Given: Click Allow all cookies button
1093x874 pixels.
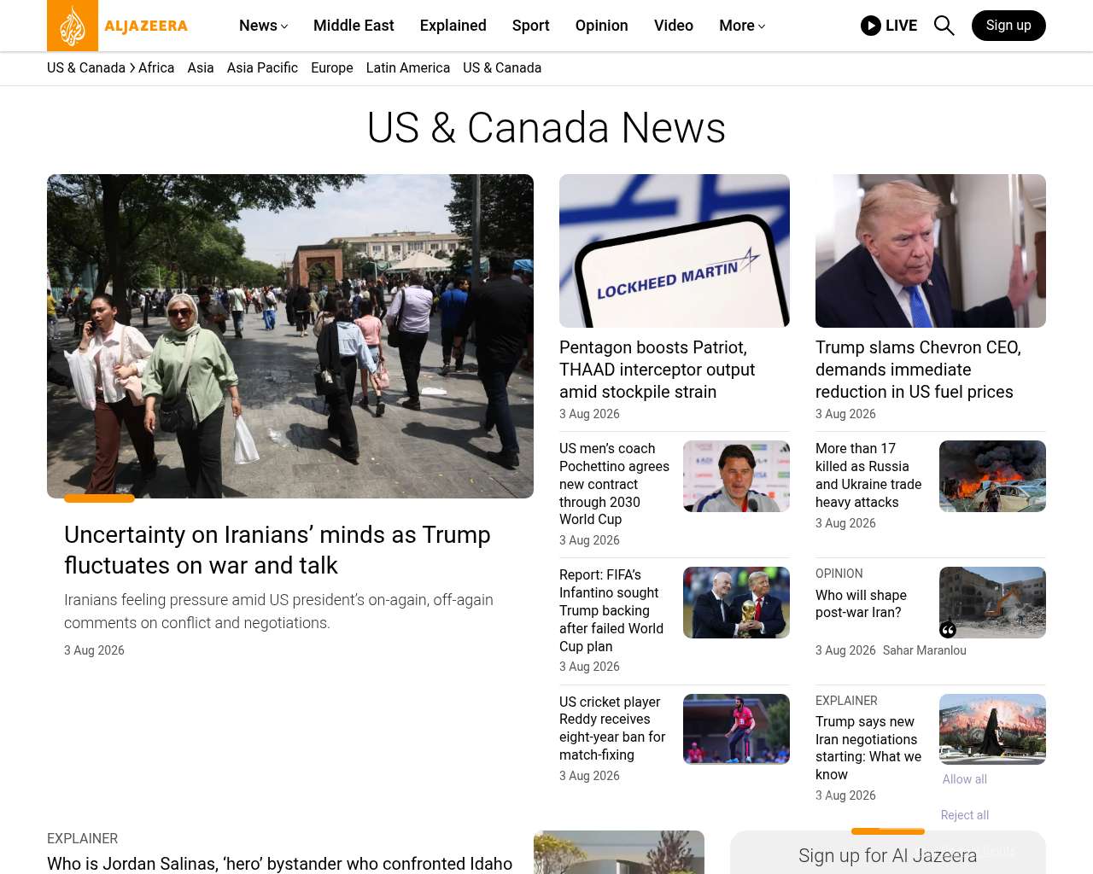Looking at the screenshot, I should tap(965, 779).
